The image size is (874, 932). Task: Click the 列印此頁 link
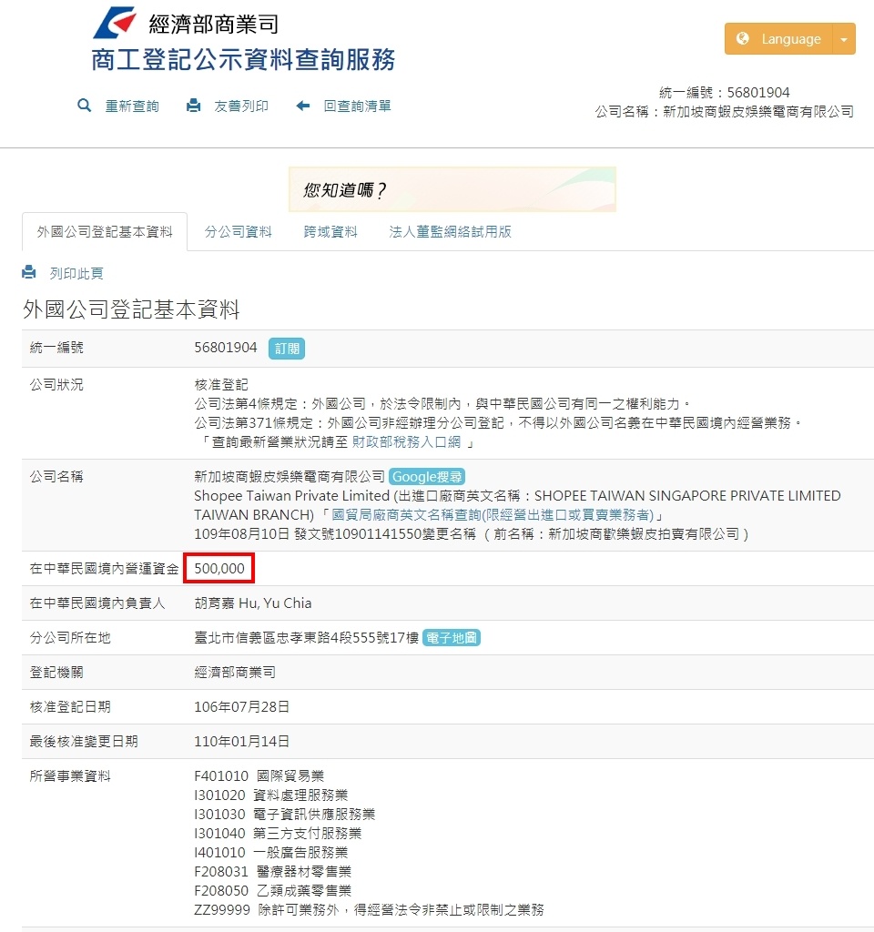76,273
